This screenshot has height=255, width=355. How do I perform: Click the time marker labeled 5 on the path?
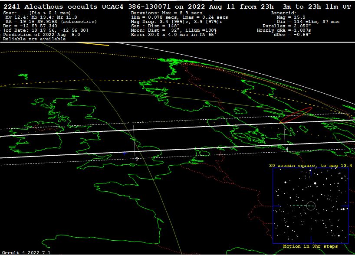click(x=137, y=159)
